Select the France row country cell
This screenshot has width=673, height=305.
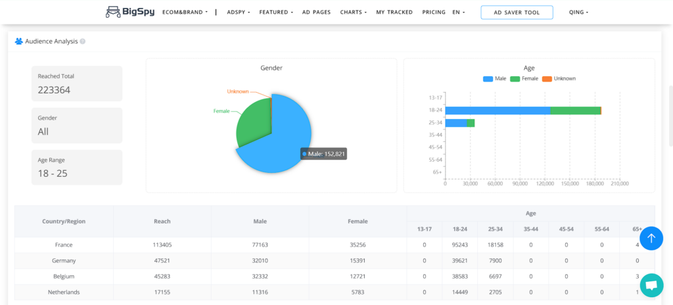click(64, 245)
